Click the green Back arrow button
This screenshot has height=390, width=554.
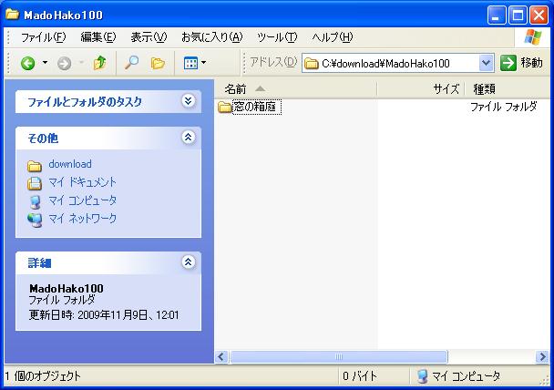pyautogui.click(x=28, y=64)
